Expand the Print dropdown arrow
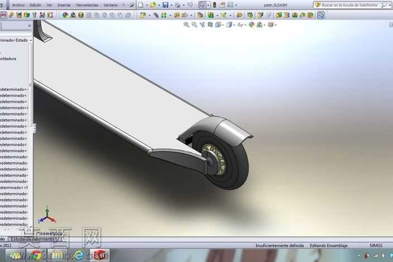Screen dimensions: 393x262 184,5
